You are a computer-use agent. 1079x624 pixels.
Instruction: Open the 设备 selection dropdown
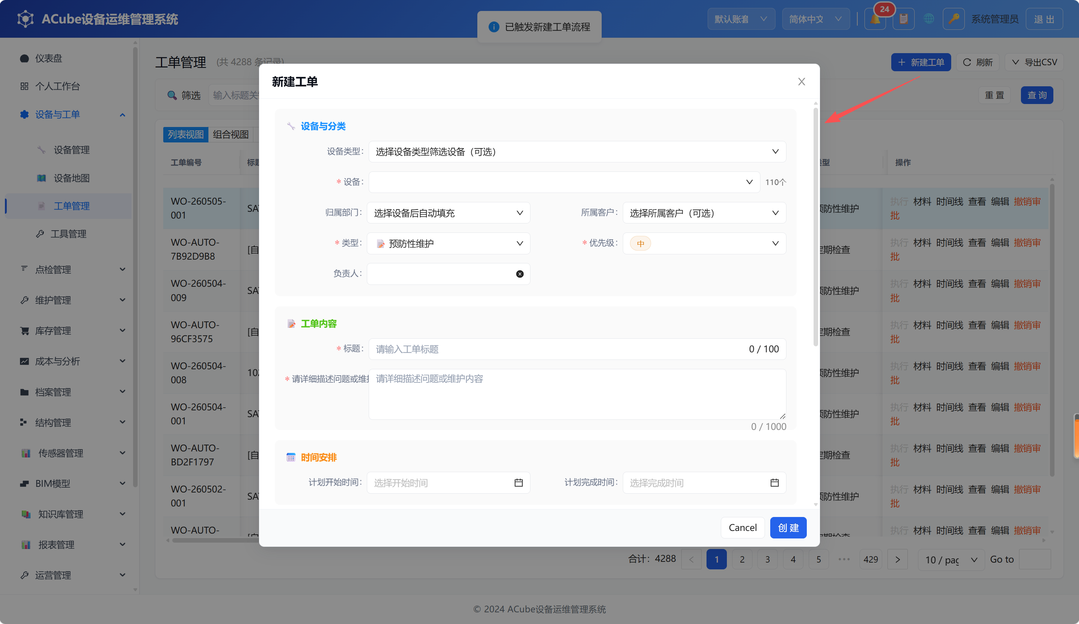pyautogui.click(x=564, y=182)
